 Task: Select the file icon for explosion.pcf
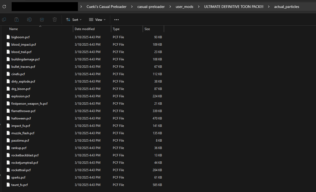point(8,96)
